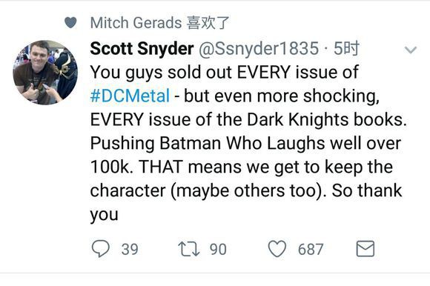Viewport: 430px width, 286px height.
Task: Retweet with the arrows icon
Action: click(188, 249)
